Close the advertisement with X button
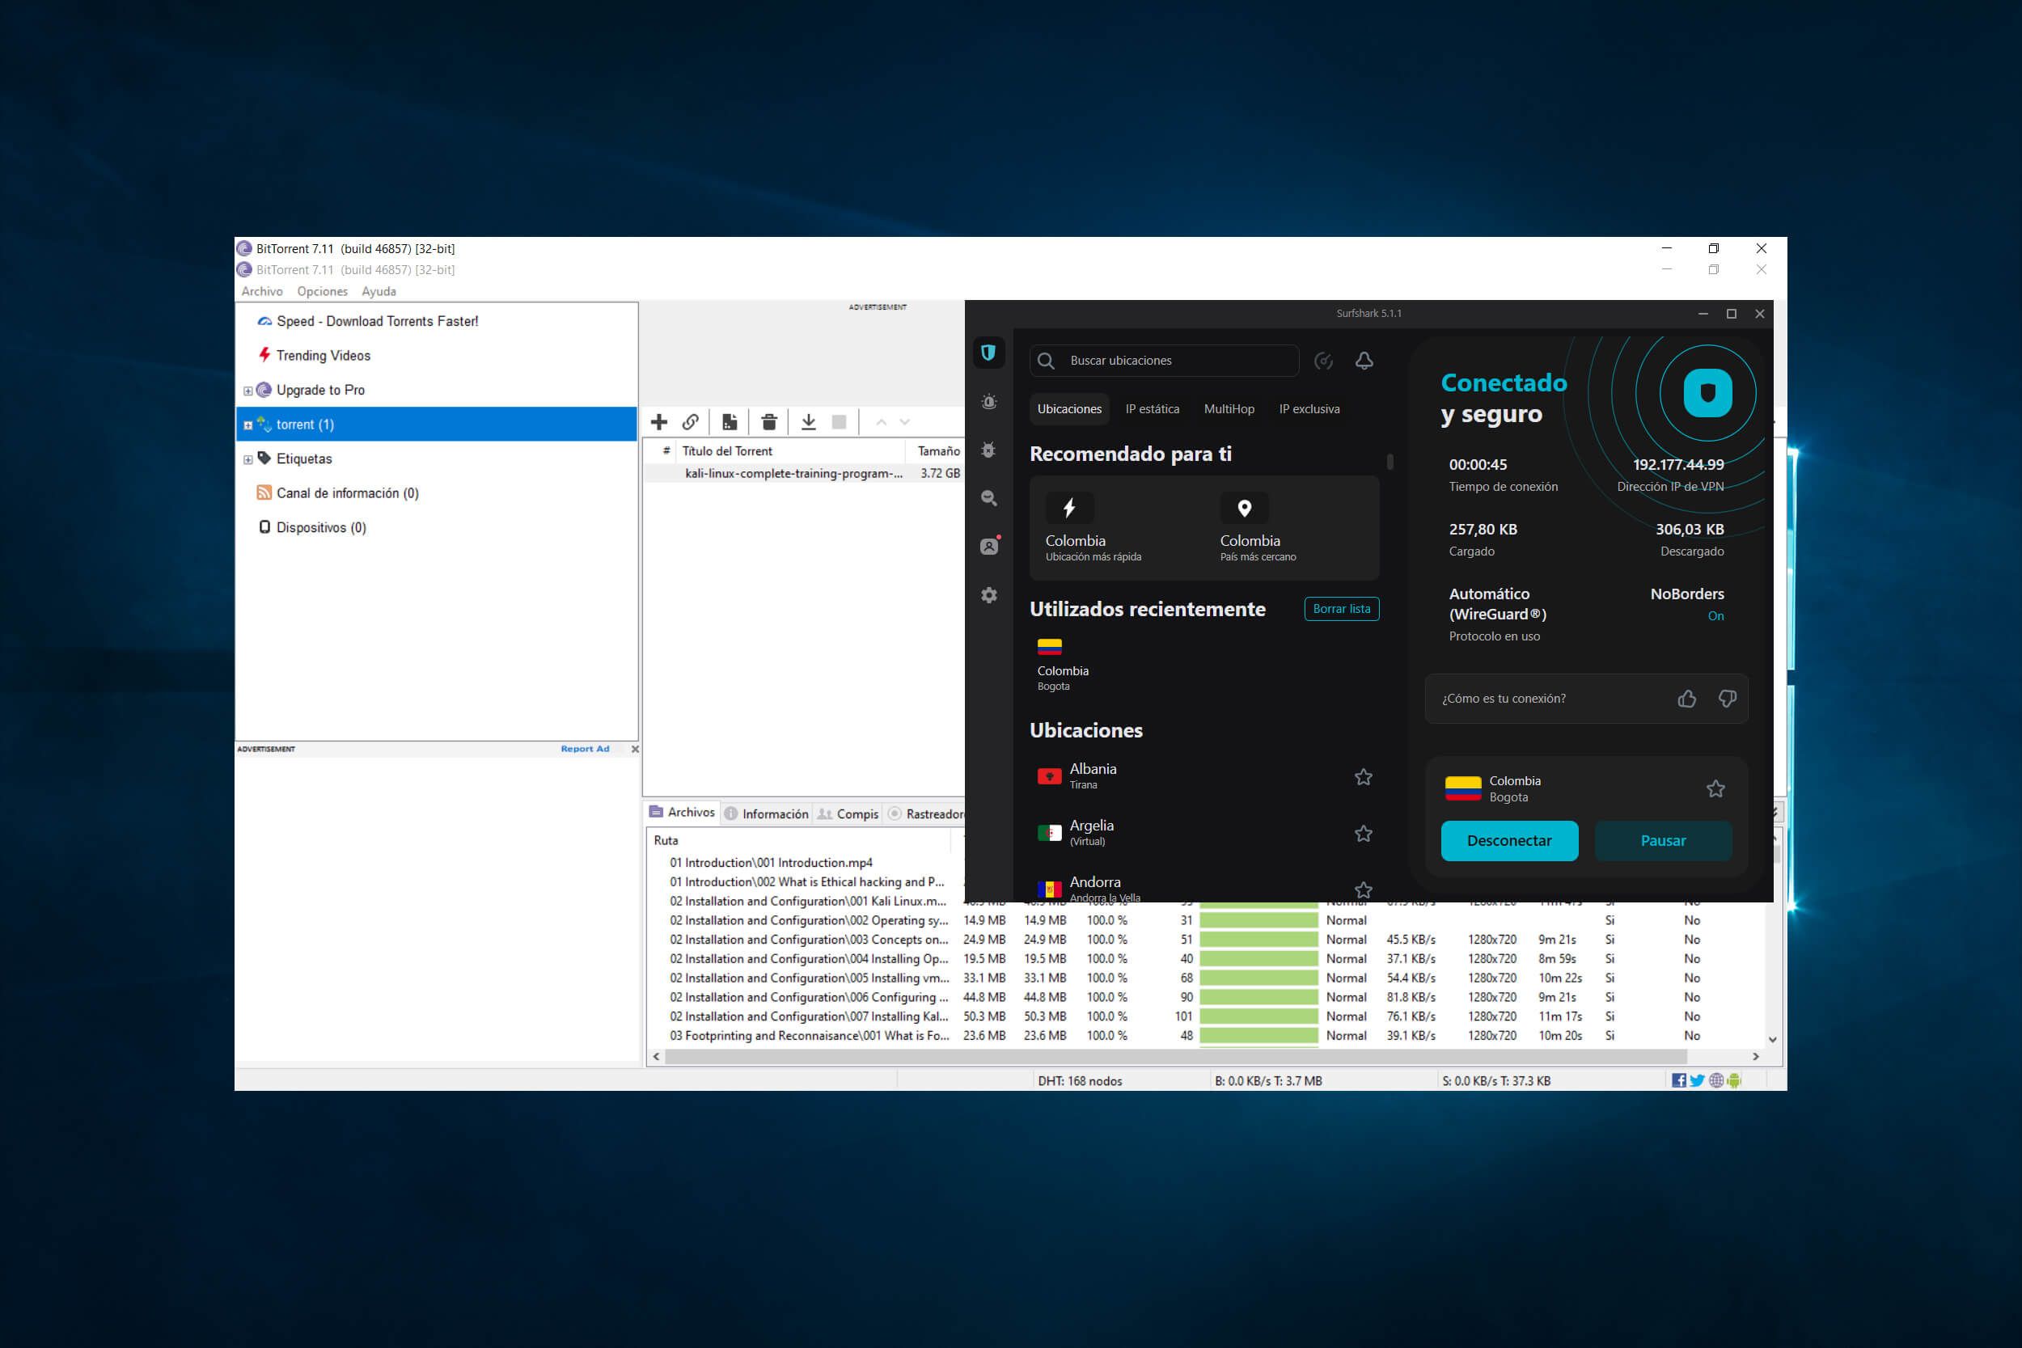Image resolution: width=2022 pixels, height=1348 pixels. click(634, 749)
